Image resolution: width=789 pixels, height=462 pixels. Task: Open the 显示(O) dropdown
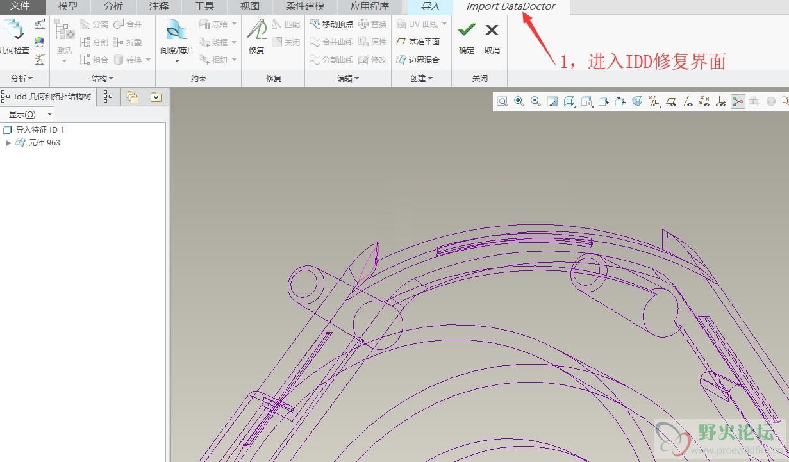tap(28, 115)
